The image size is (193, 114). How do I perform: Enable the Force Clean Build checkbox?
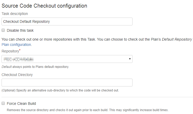pos(3,103)
